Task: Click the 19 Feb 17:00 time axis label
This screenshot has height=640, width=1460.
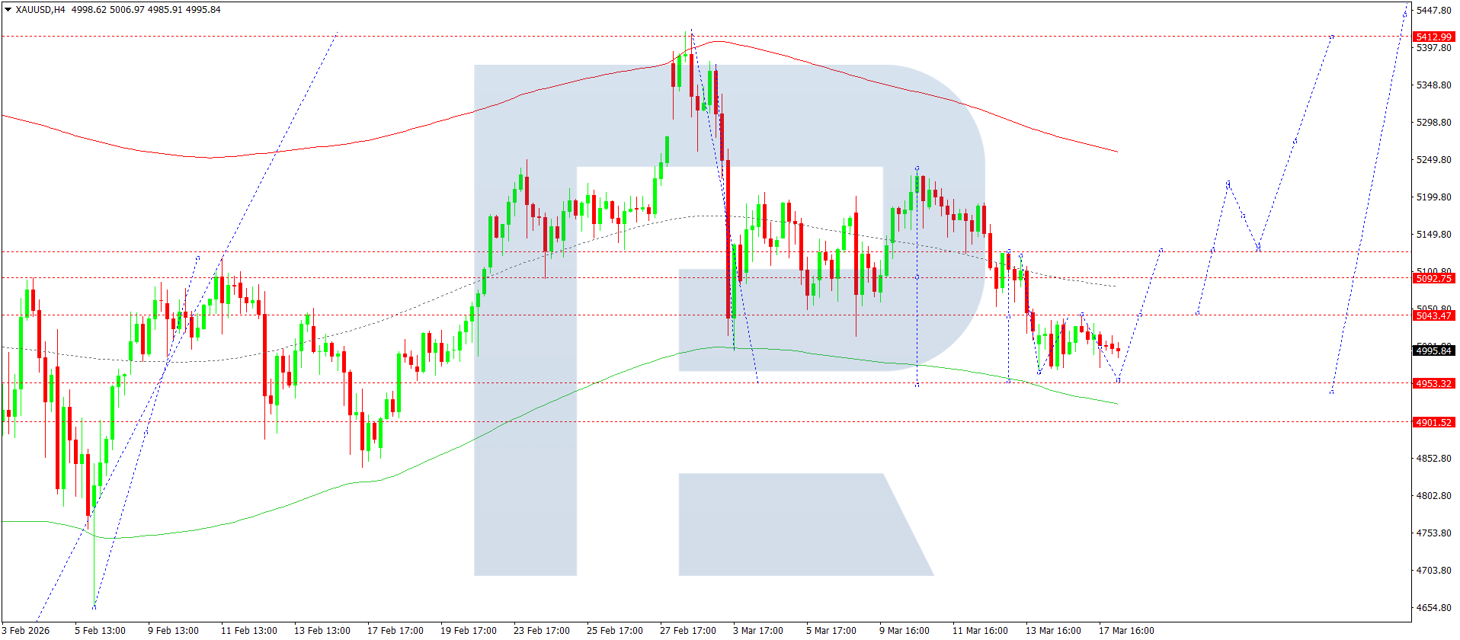Action: pos(468,630)
